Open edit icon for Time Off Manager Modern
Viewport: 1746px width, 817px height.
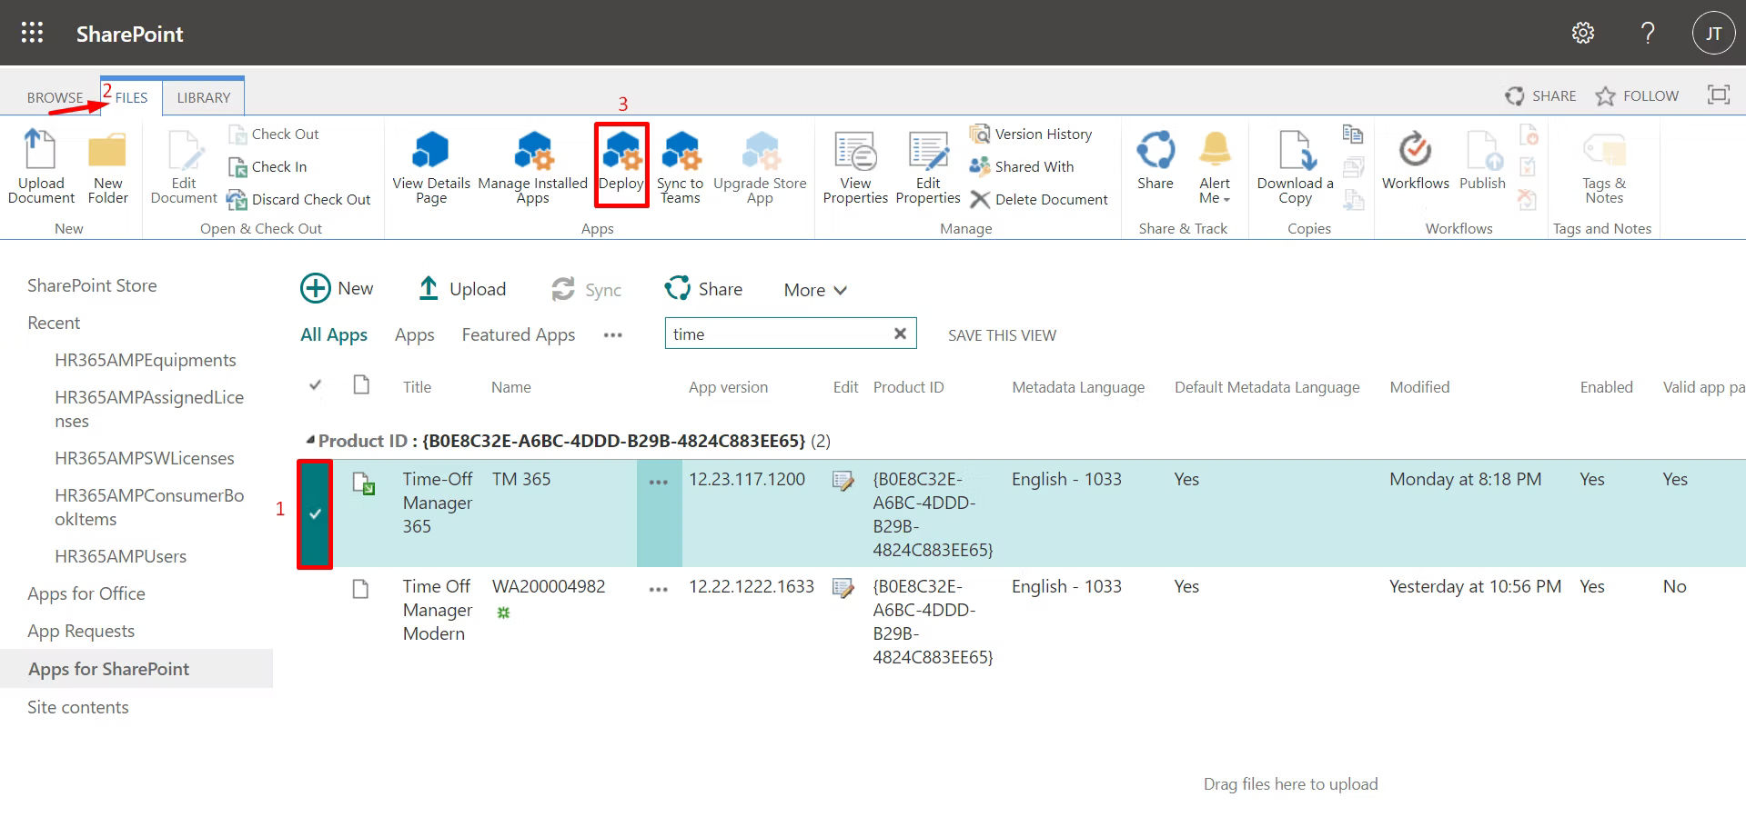click(x=843, y=588)
